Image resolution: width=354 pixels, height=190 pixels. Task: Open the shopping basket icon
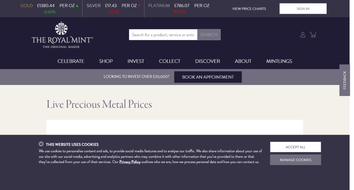pyautogui.click(x=313, y=35)
